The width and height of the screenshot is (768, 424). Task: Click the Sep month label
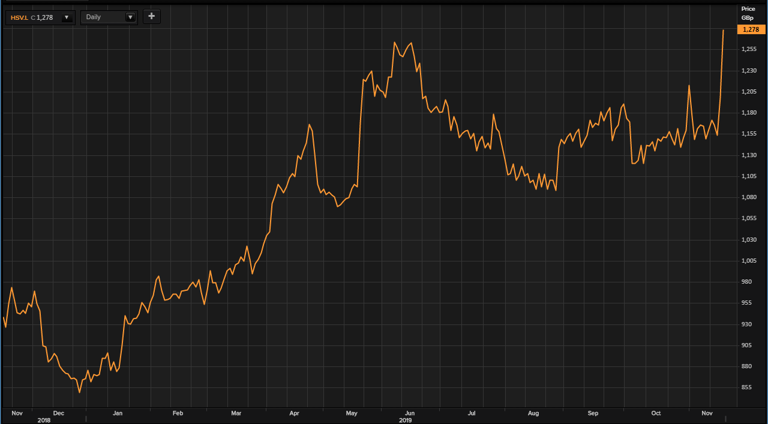(x=593, y=413)
